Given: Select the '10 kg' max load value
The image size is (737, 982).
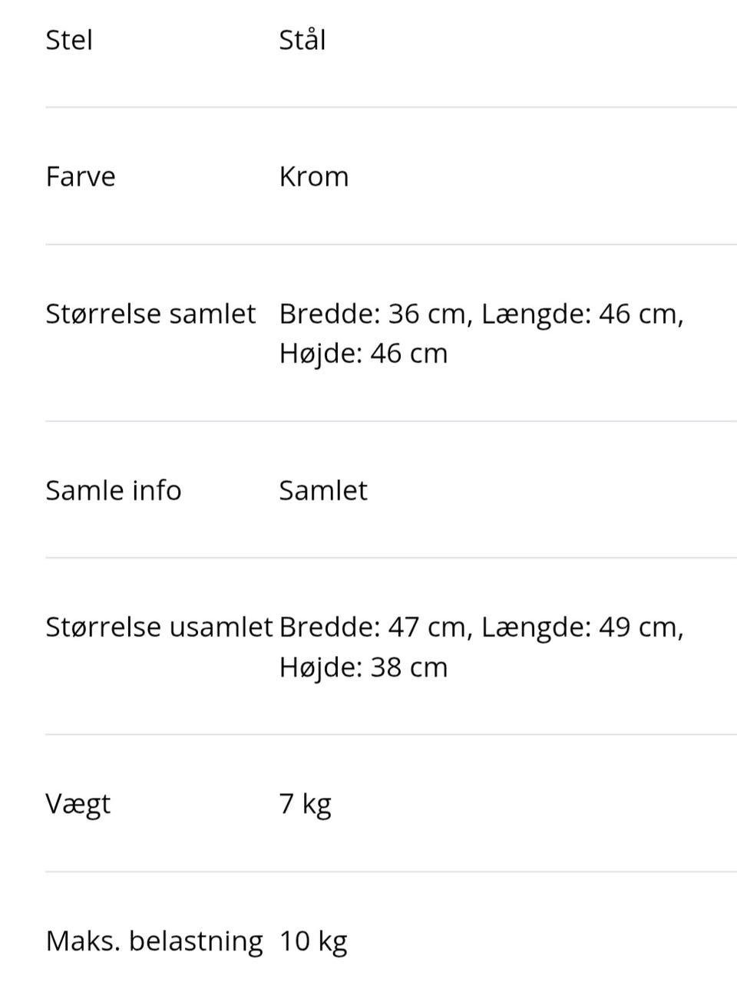Looking at the screenshot, I should pos(313,941).
